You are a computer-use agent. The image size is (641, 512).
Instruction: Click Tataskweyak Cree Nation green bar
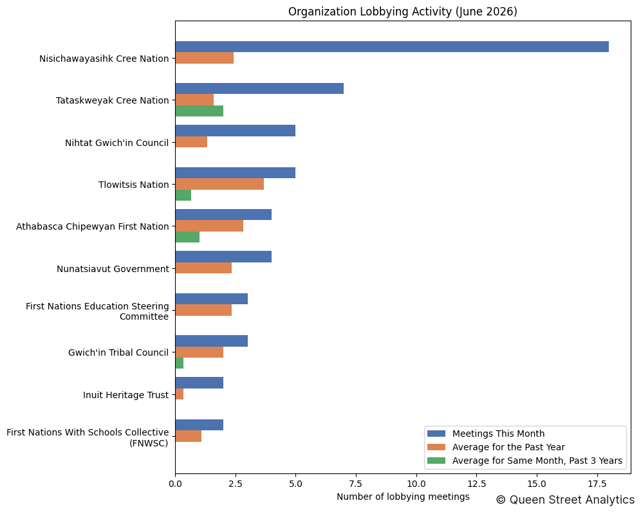tap(200, 111)
